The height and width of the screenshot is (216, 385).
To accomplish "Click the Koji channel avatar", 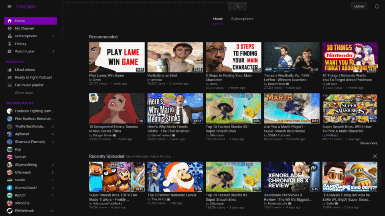I will pyautogui.click(x=10, y=149).
